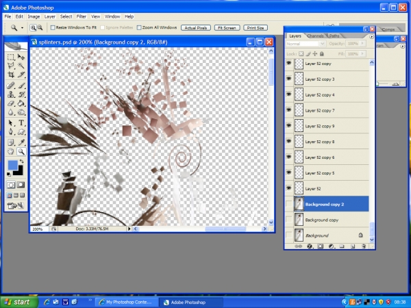Select the Blur tool
Viewport: 411px width, 308px height.
point(11,112)
